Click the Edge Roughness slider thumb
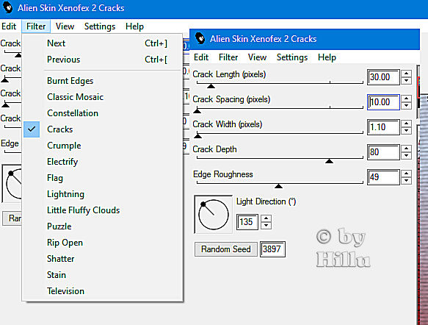This screenshot has width=428, height=325. [278, 186]
